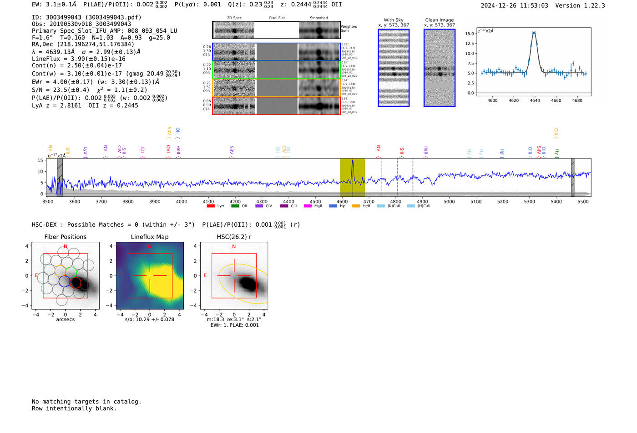The width and height of the screenshot is (637, 433).
Task: Click the HeII orange legend swatch
Action: point(356,206)
